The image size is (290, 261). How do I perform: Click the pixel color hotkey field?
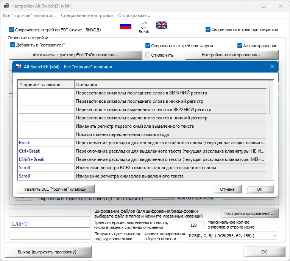click(50, 235)
